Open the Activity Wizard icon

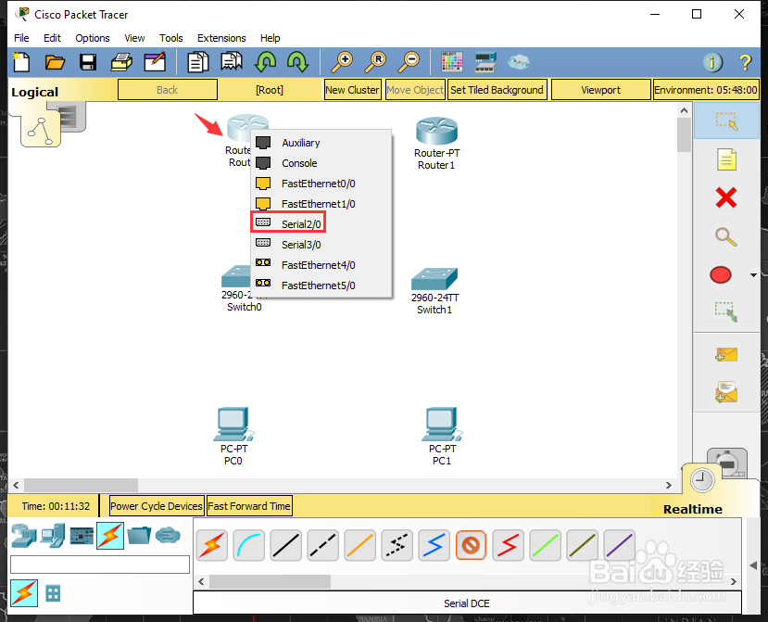click(x=155, y=62)
